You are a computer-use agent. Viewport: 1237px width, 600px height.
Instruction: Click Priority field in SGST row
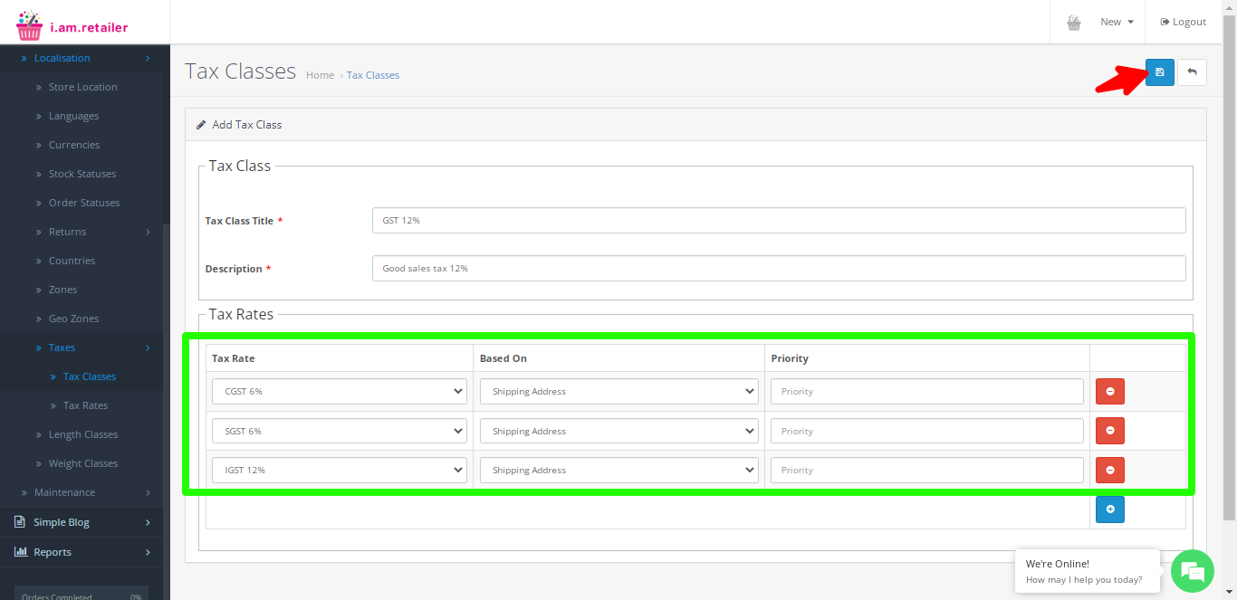tap(927, 431)
